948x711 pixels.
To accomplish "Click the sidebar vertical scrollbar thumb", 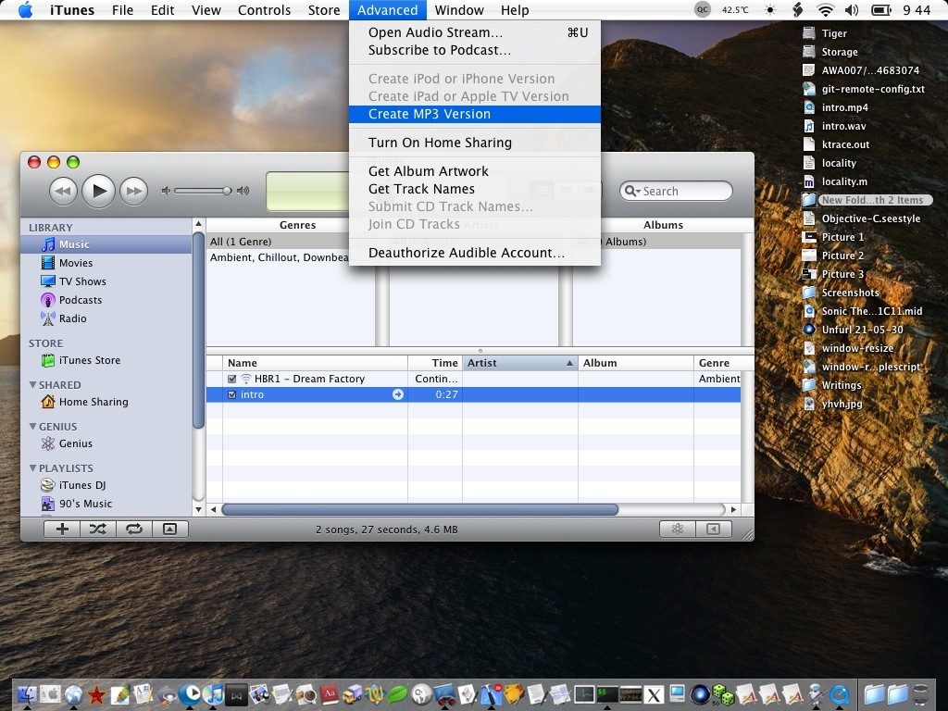I will click(198, 331).
